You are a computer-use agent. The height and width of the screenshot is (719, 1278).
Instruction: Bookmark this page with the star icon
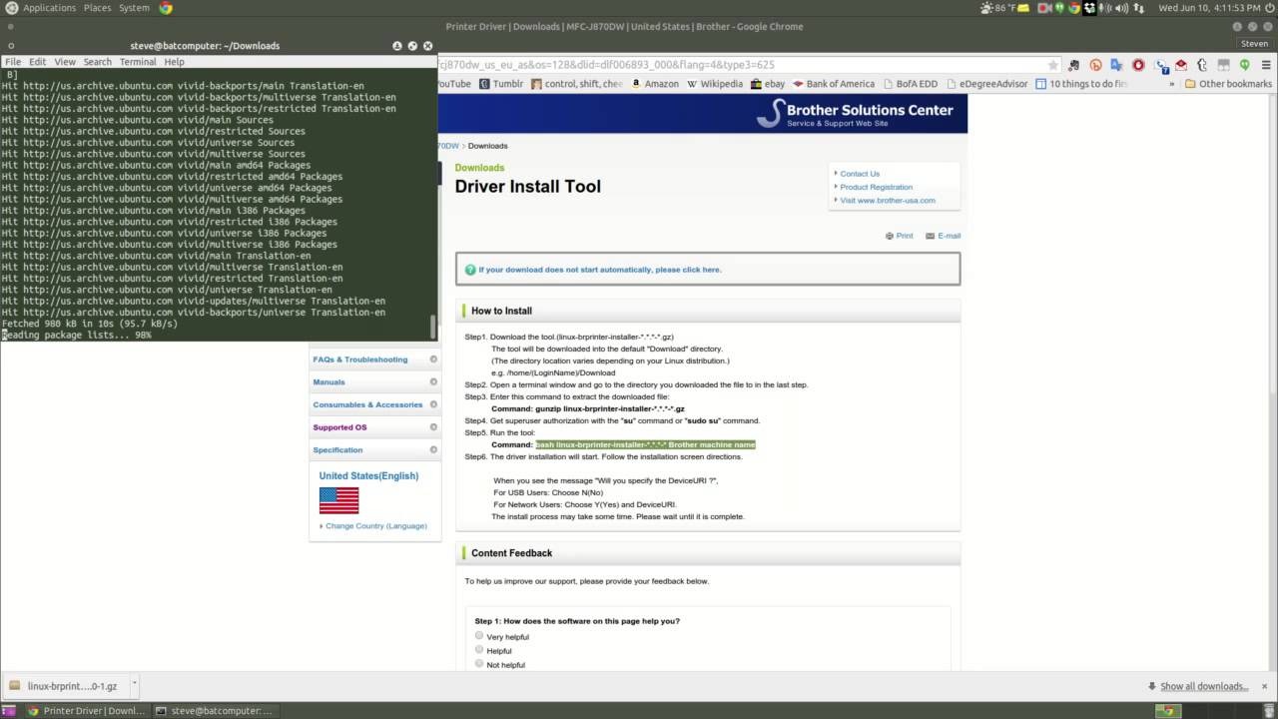click(x=1052, y=65)
